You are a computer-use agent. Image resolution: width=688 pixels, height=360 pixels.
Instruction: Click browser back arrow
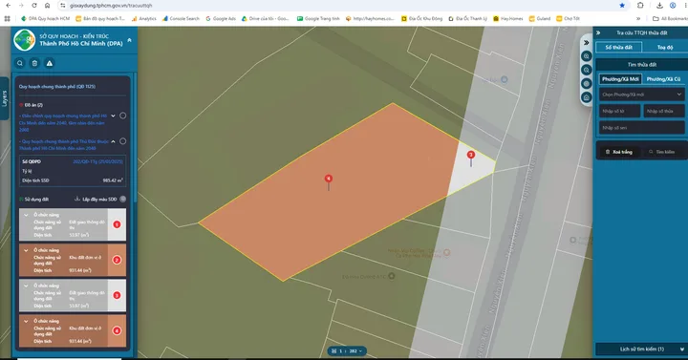[9, 6]
